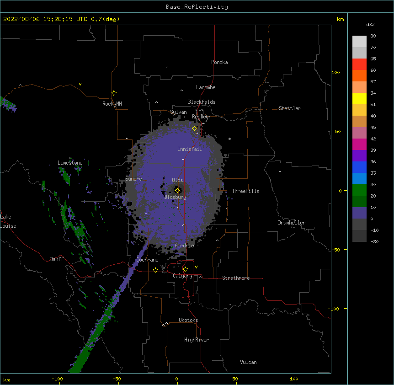Click the Blackfalds town label

202,102
